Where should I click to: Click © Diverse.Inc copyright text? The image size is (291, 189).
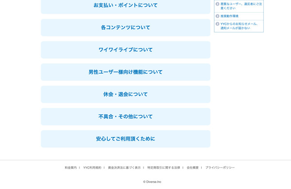[x=152, y=182]
